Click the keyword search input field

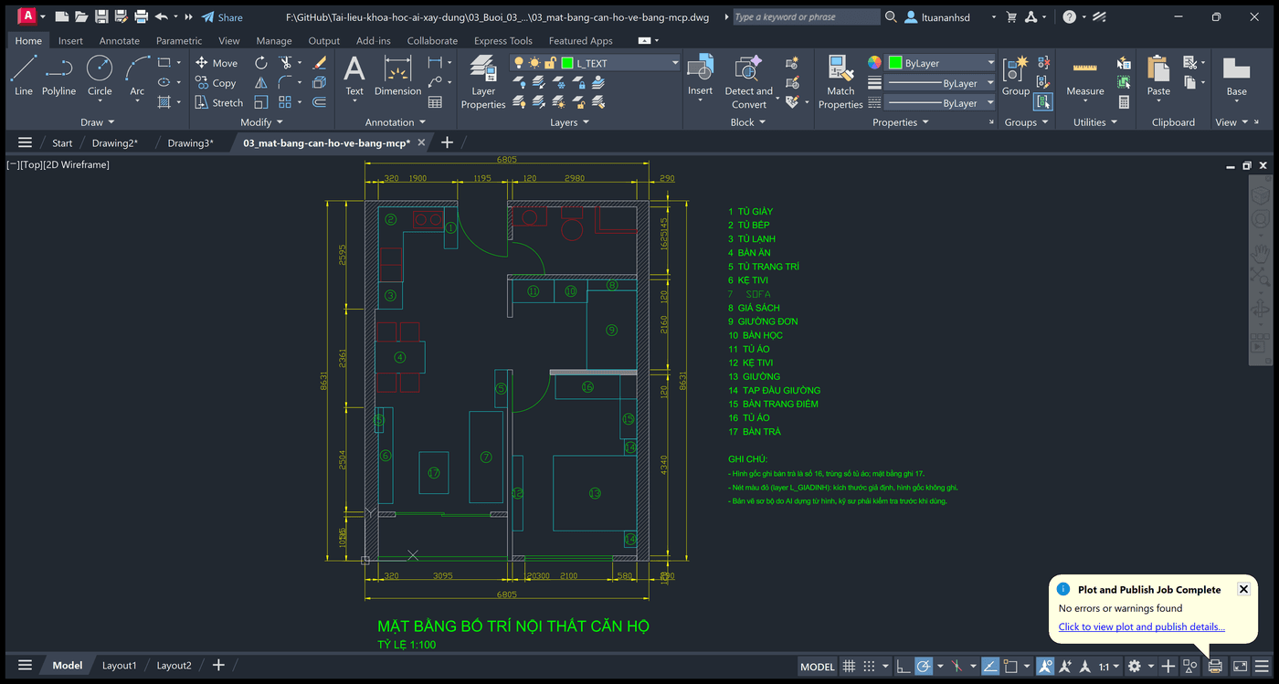(806, 16)
